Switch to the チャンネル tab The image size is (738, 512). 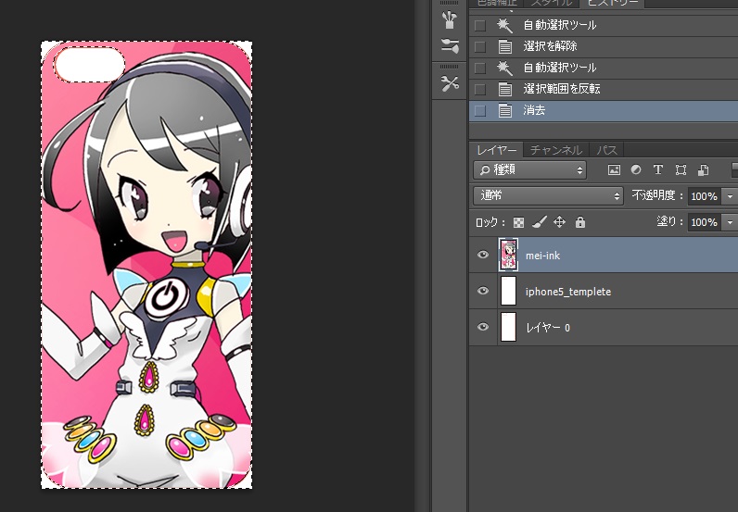[x=556, y=150]
